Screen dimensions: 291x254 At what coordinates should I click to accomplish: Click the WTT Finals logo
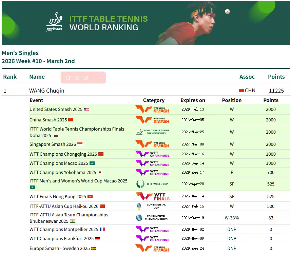click(x=153, y=196)
